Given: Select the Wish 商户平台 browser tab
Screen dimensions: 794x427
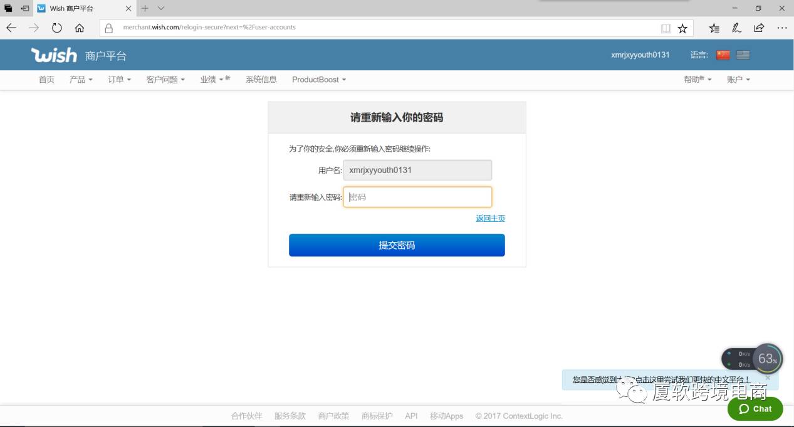Looking at the screenshot, I should coord(84,8).
